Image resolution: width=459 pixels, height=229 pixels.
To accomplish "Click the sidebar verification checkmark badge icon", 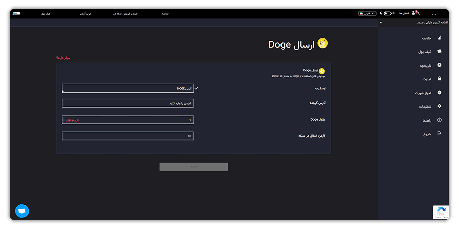I will (x=439, y=92).
